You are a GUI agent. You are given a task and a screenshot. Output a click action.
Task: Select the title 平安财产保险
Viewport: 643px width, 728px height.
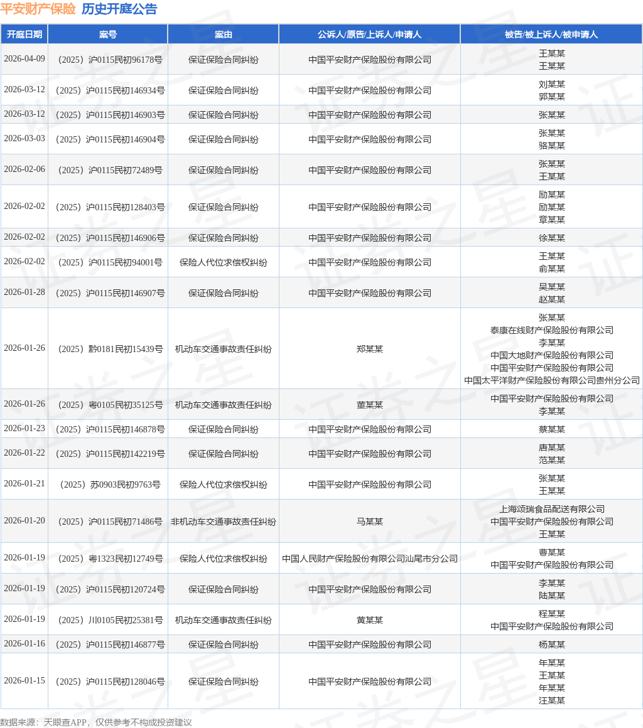pos(38,9)
